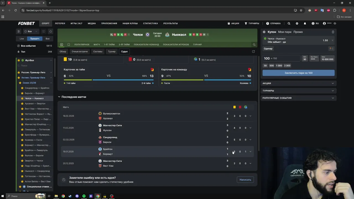Toggle star for Сезон 25/26
354x199 pixels.
point(20,83)
